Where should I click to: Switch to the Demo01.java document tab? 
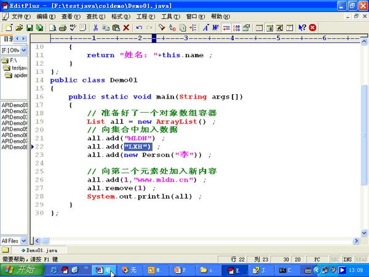click(x=39, y=251)
